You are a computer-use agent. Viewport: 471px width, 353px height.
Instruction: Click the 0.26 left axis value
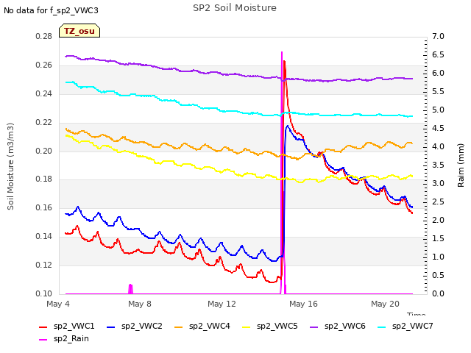pos(44,65)
